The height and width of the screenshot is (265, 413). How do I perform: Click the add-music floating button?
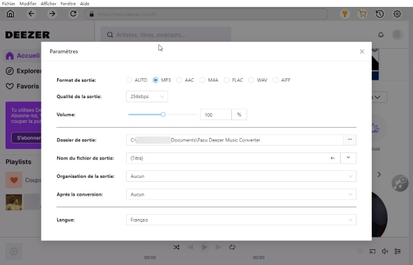400,183
